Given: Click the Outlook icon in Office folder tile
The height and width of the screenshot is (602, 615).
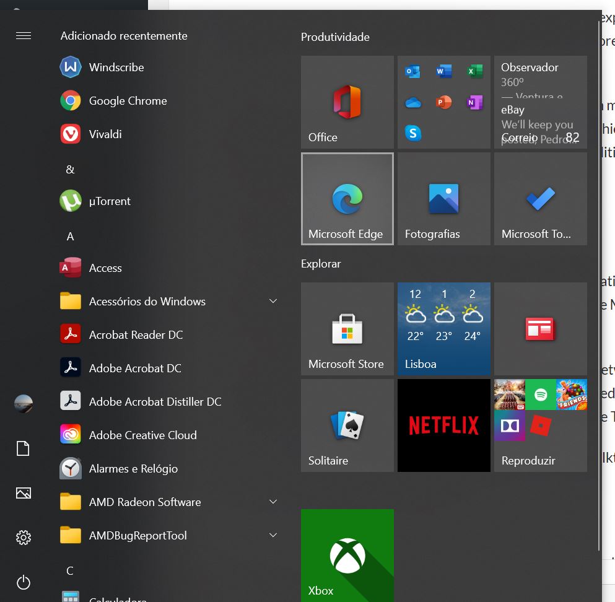Looking at the screenshot, I should pos(412,71).
